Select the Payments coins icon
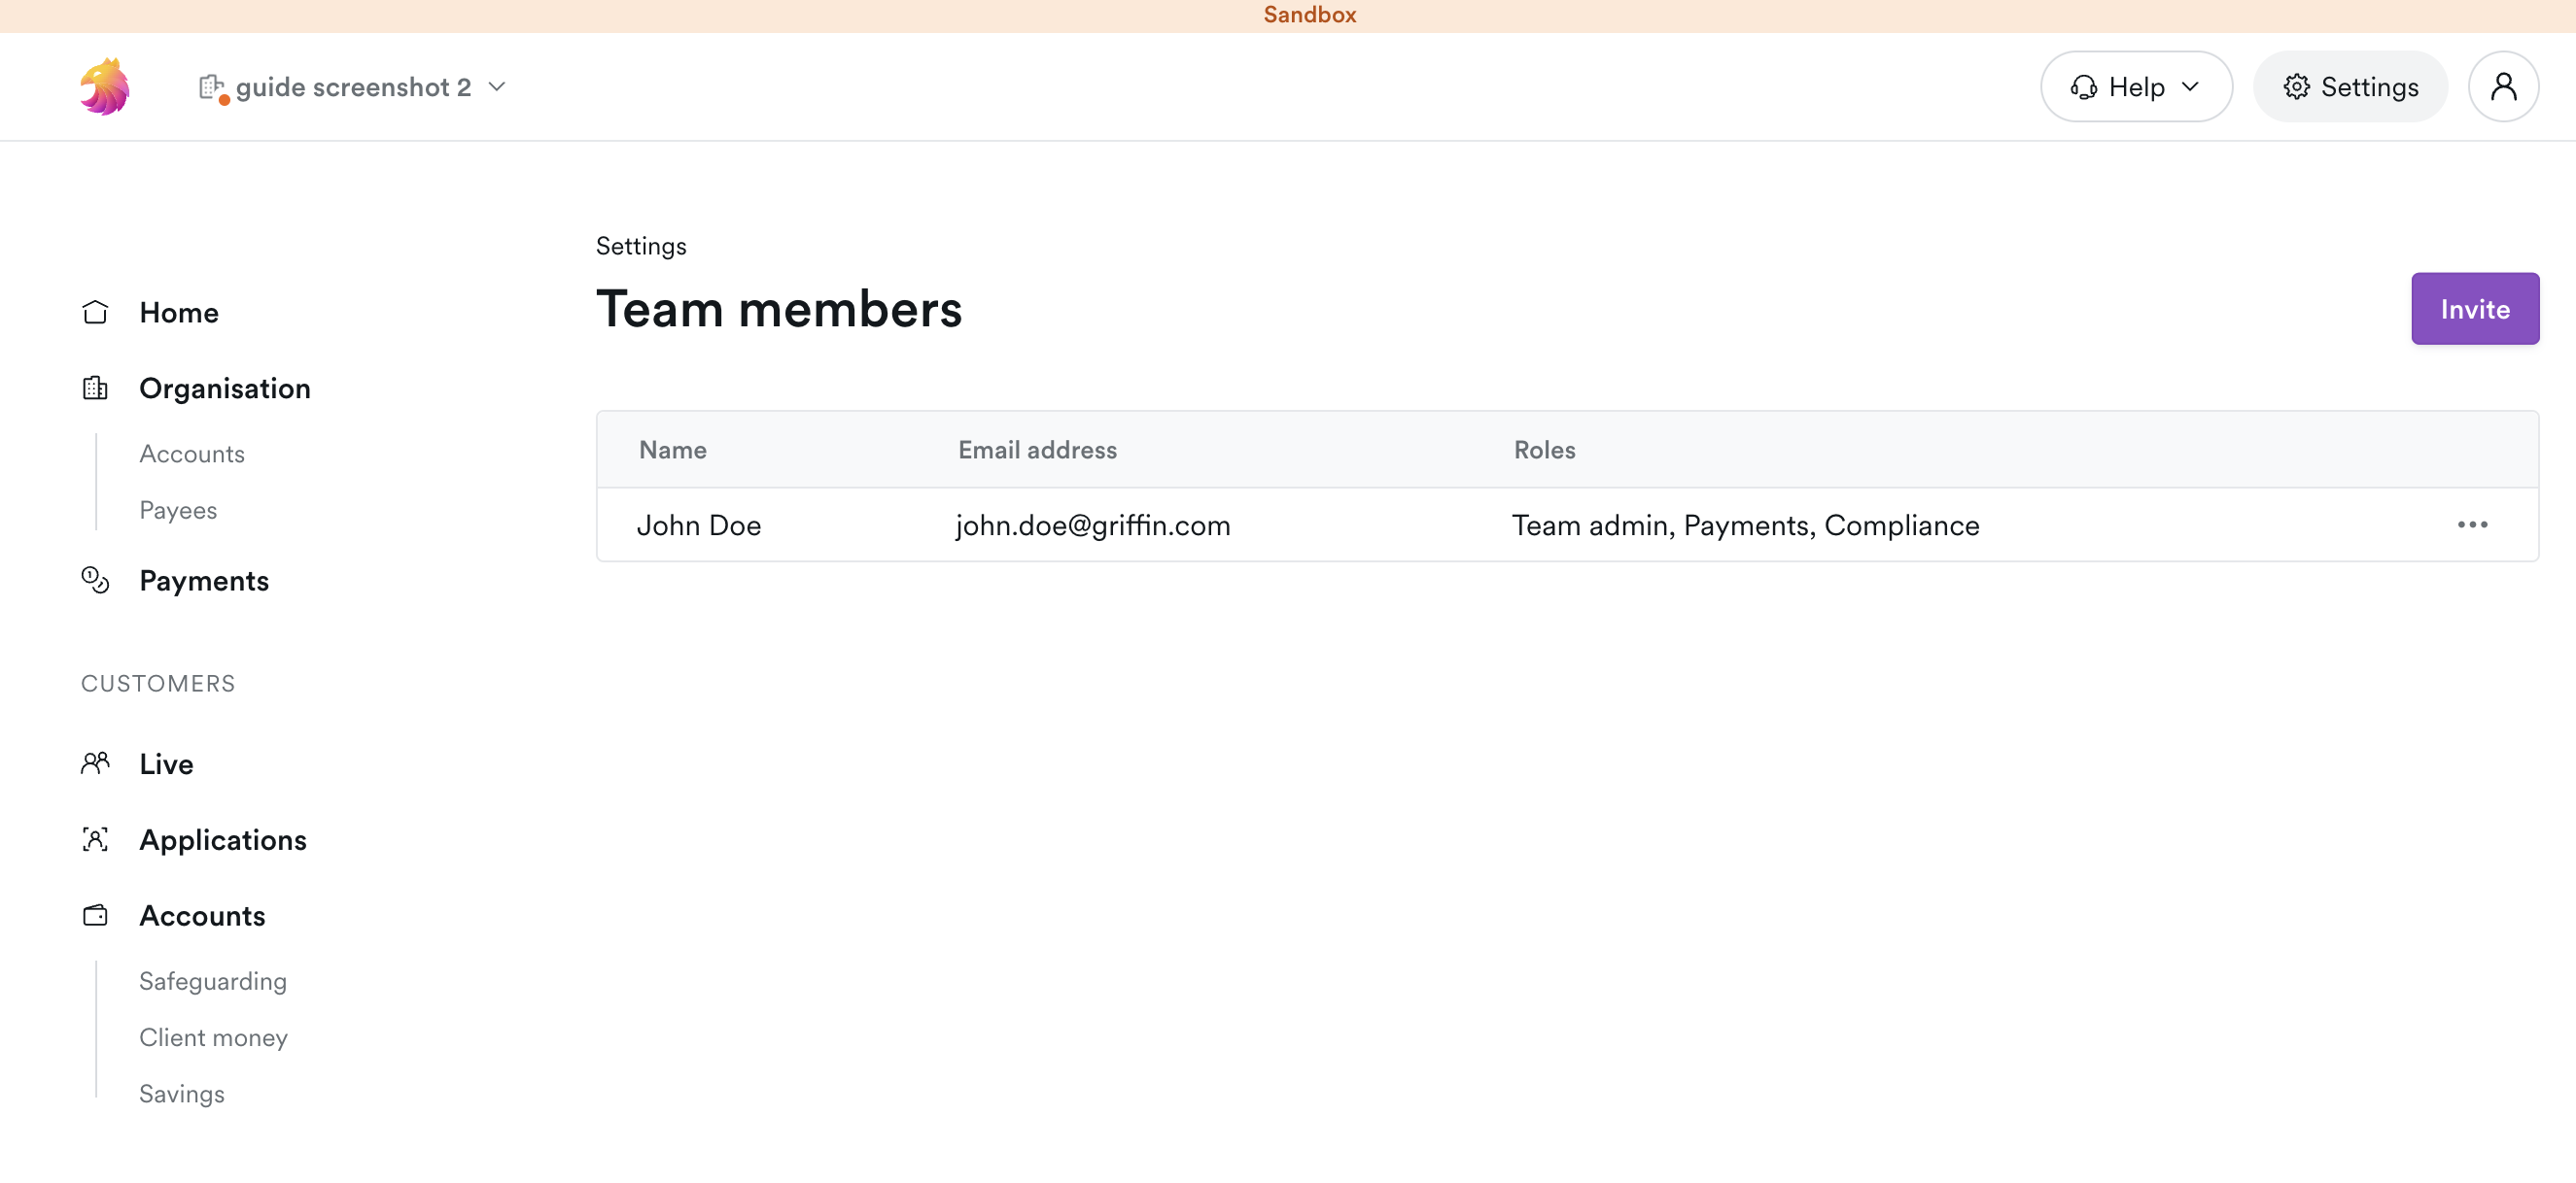 95,580
